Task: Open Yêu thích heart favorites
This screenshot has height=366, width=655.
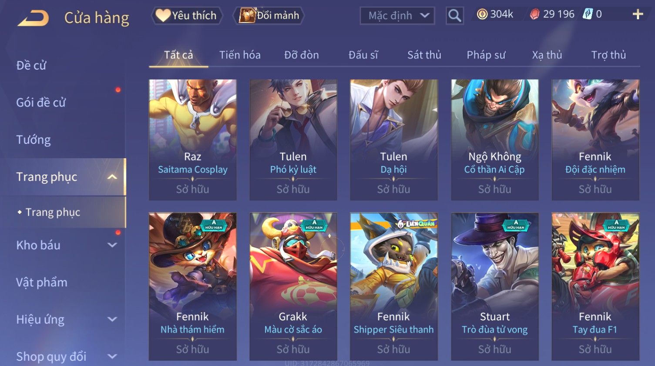Action: [x=187, y=16]
